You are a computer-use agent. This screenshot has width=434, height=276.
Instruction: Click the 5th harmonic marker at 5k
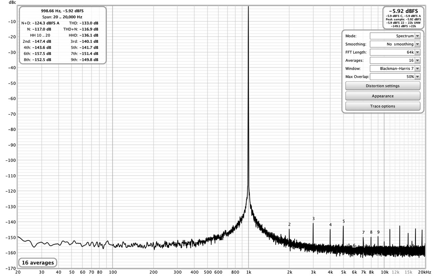[344, 221]
